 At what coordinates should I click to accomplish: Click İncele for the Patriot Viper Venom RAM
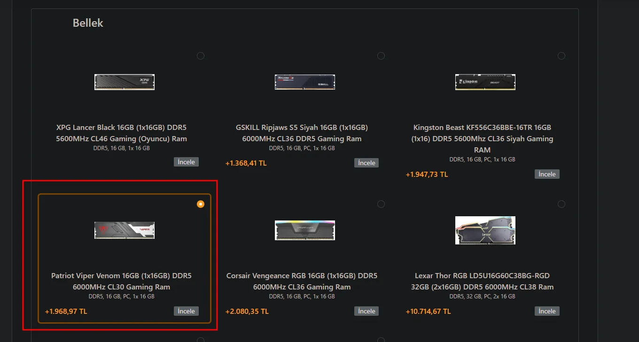187,311
